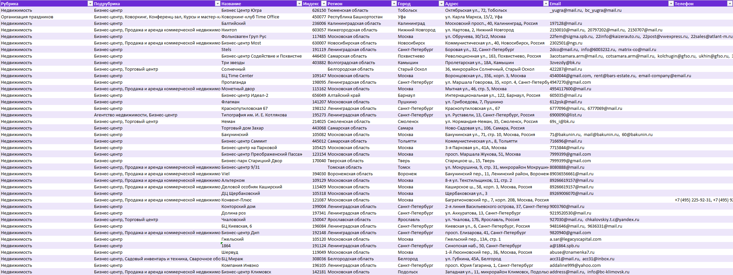Select cell 'Коворкинг-клуб Time Office'
733x275 pixels.
pos(261,17)
